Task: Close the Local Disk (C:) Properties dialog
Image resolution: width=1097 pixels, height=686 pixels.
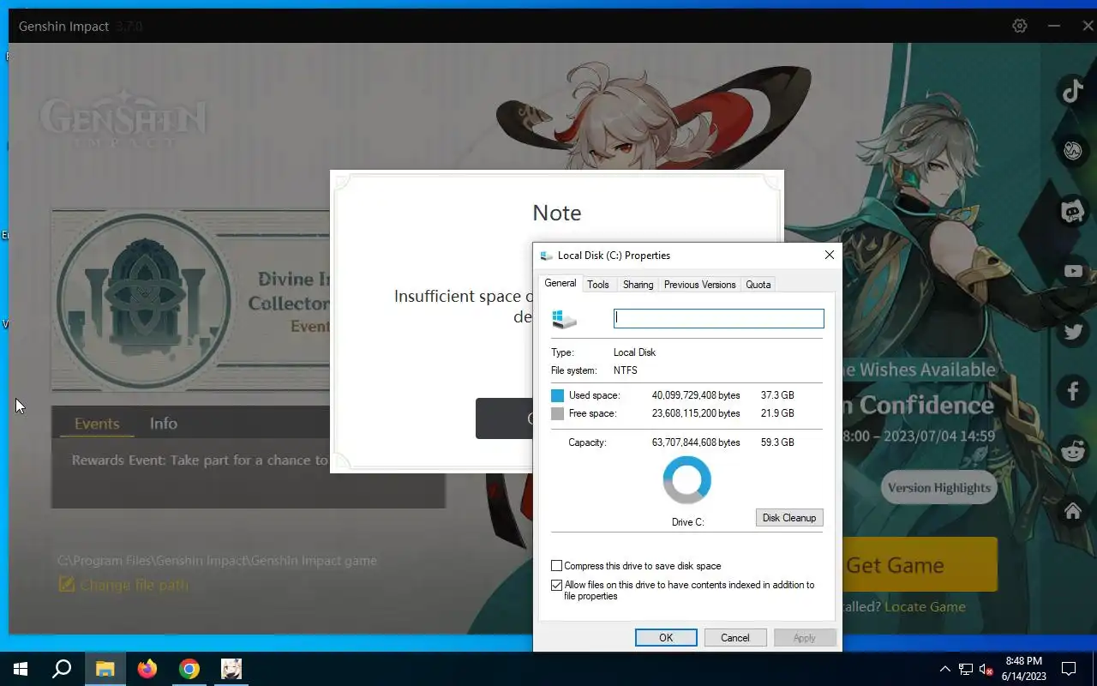Action: pos(829,255)
